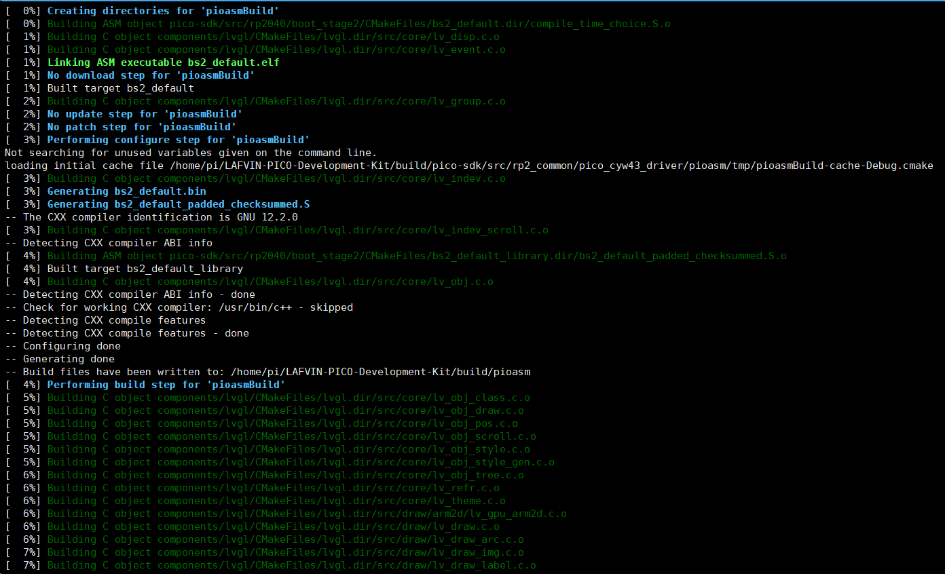The height and width of the screenshot is (574, 945).
Task: Click the lv_obj_class.c.o build line
Action: click(267, 398)
